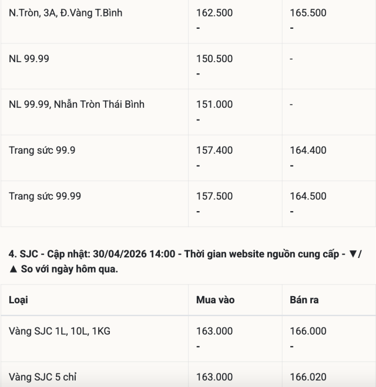Click the Vàng SJC 1L, 10L, 1KG label
Viewport: 376px width, 387px height.
59,331
